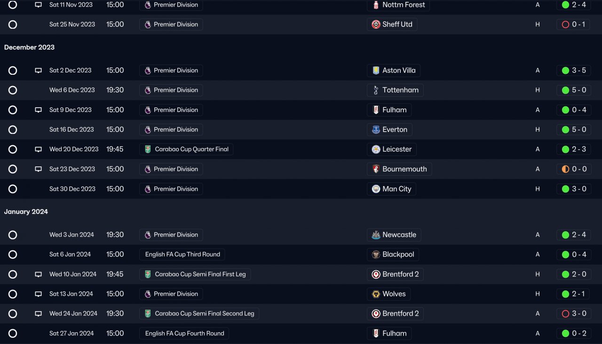Viewport: 602px width, 344px height.
Task: Click the Newcastle club crest icon
Action: pyautogui.click(x=376, y=235)
